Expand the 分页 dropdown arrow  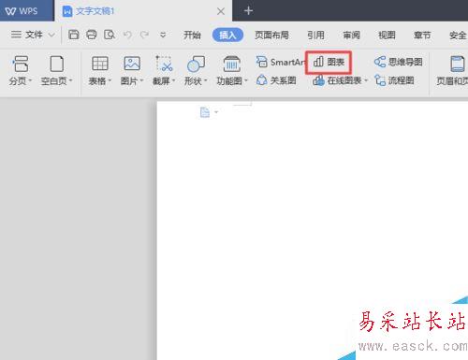pyautogui.click(x=30, y=81)
